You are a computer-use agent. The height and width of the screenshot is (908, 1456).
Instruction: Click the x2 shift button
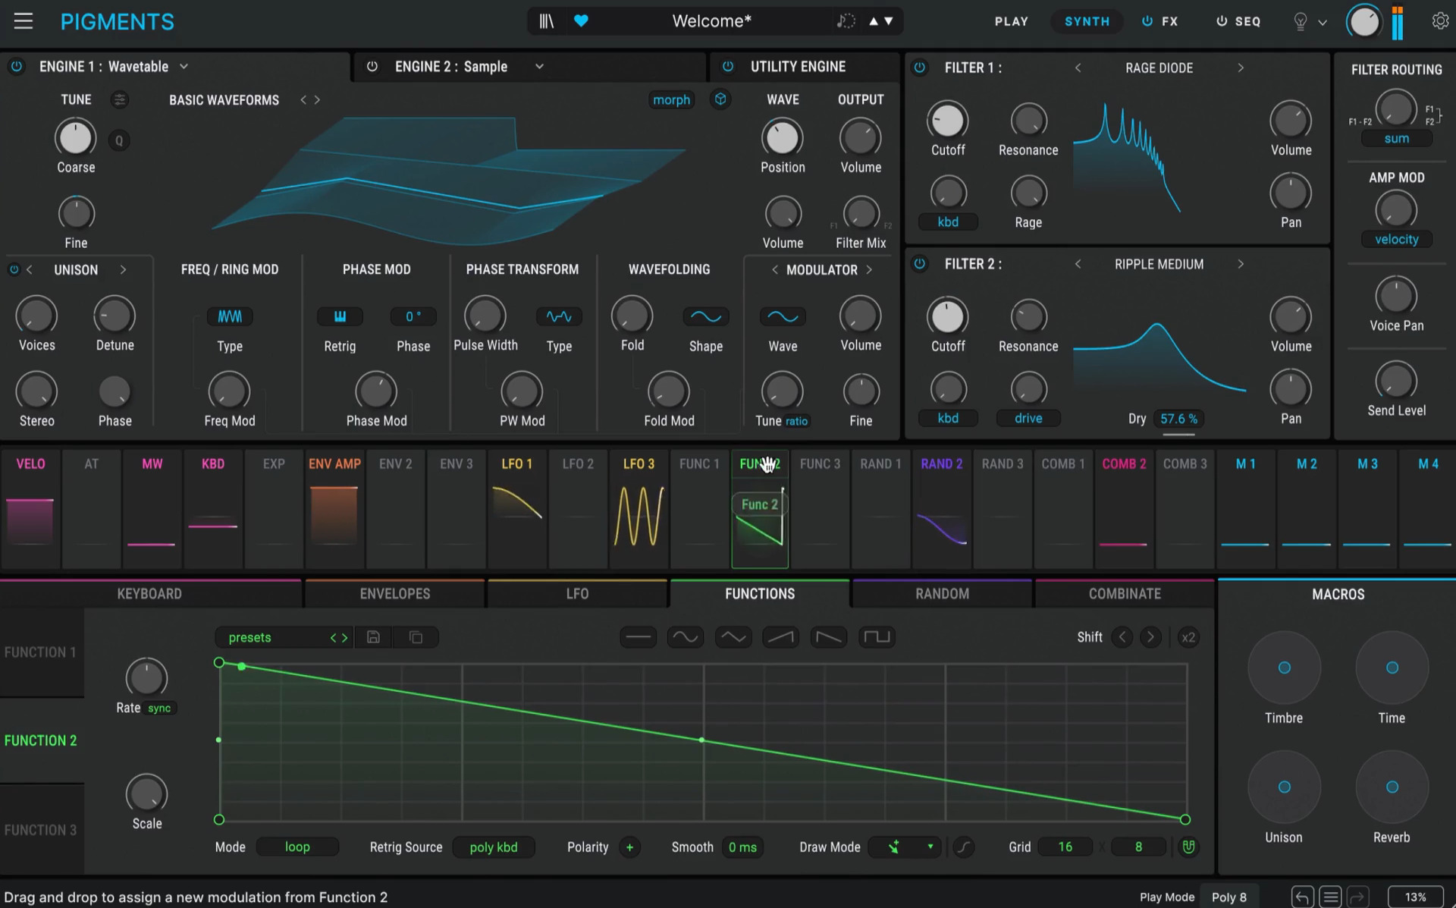click(1188, 637)
